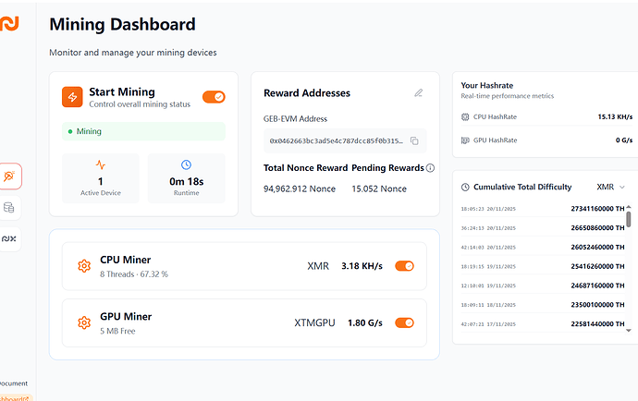Disable the CPU Miner toggle
The image size is (638, 401).
coord(404,266)
